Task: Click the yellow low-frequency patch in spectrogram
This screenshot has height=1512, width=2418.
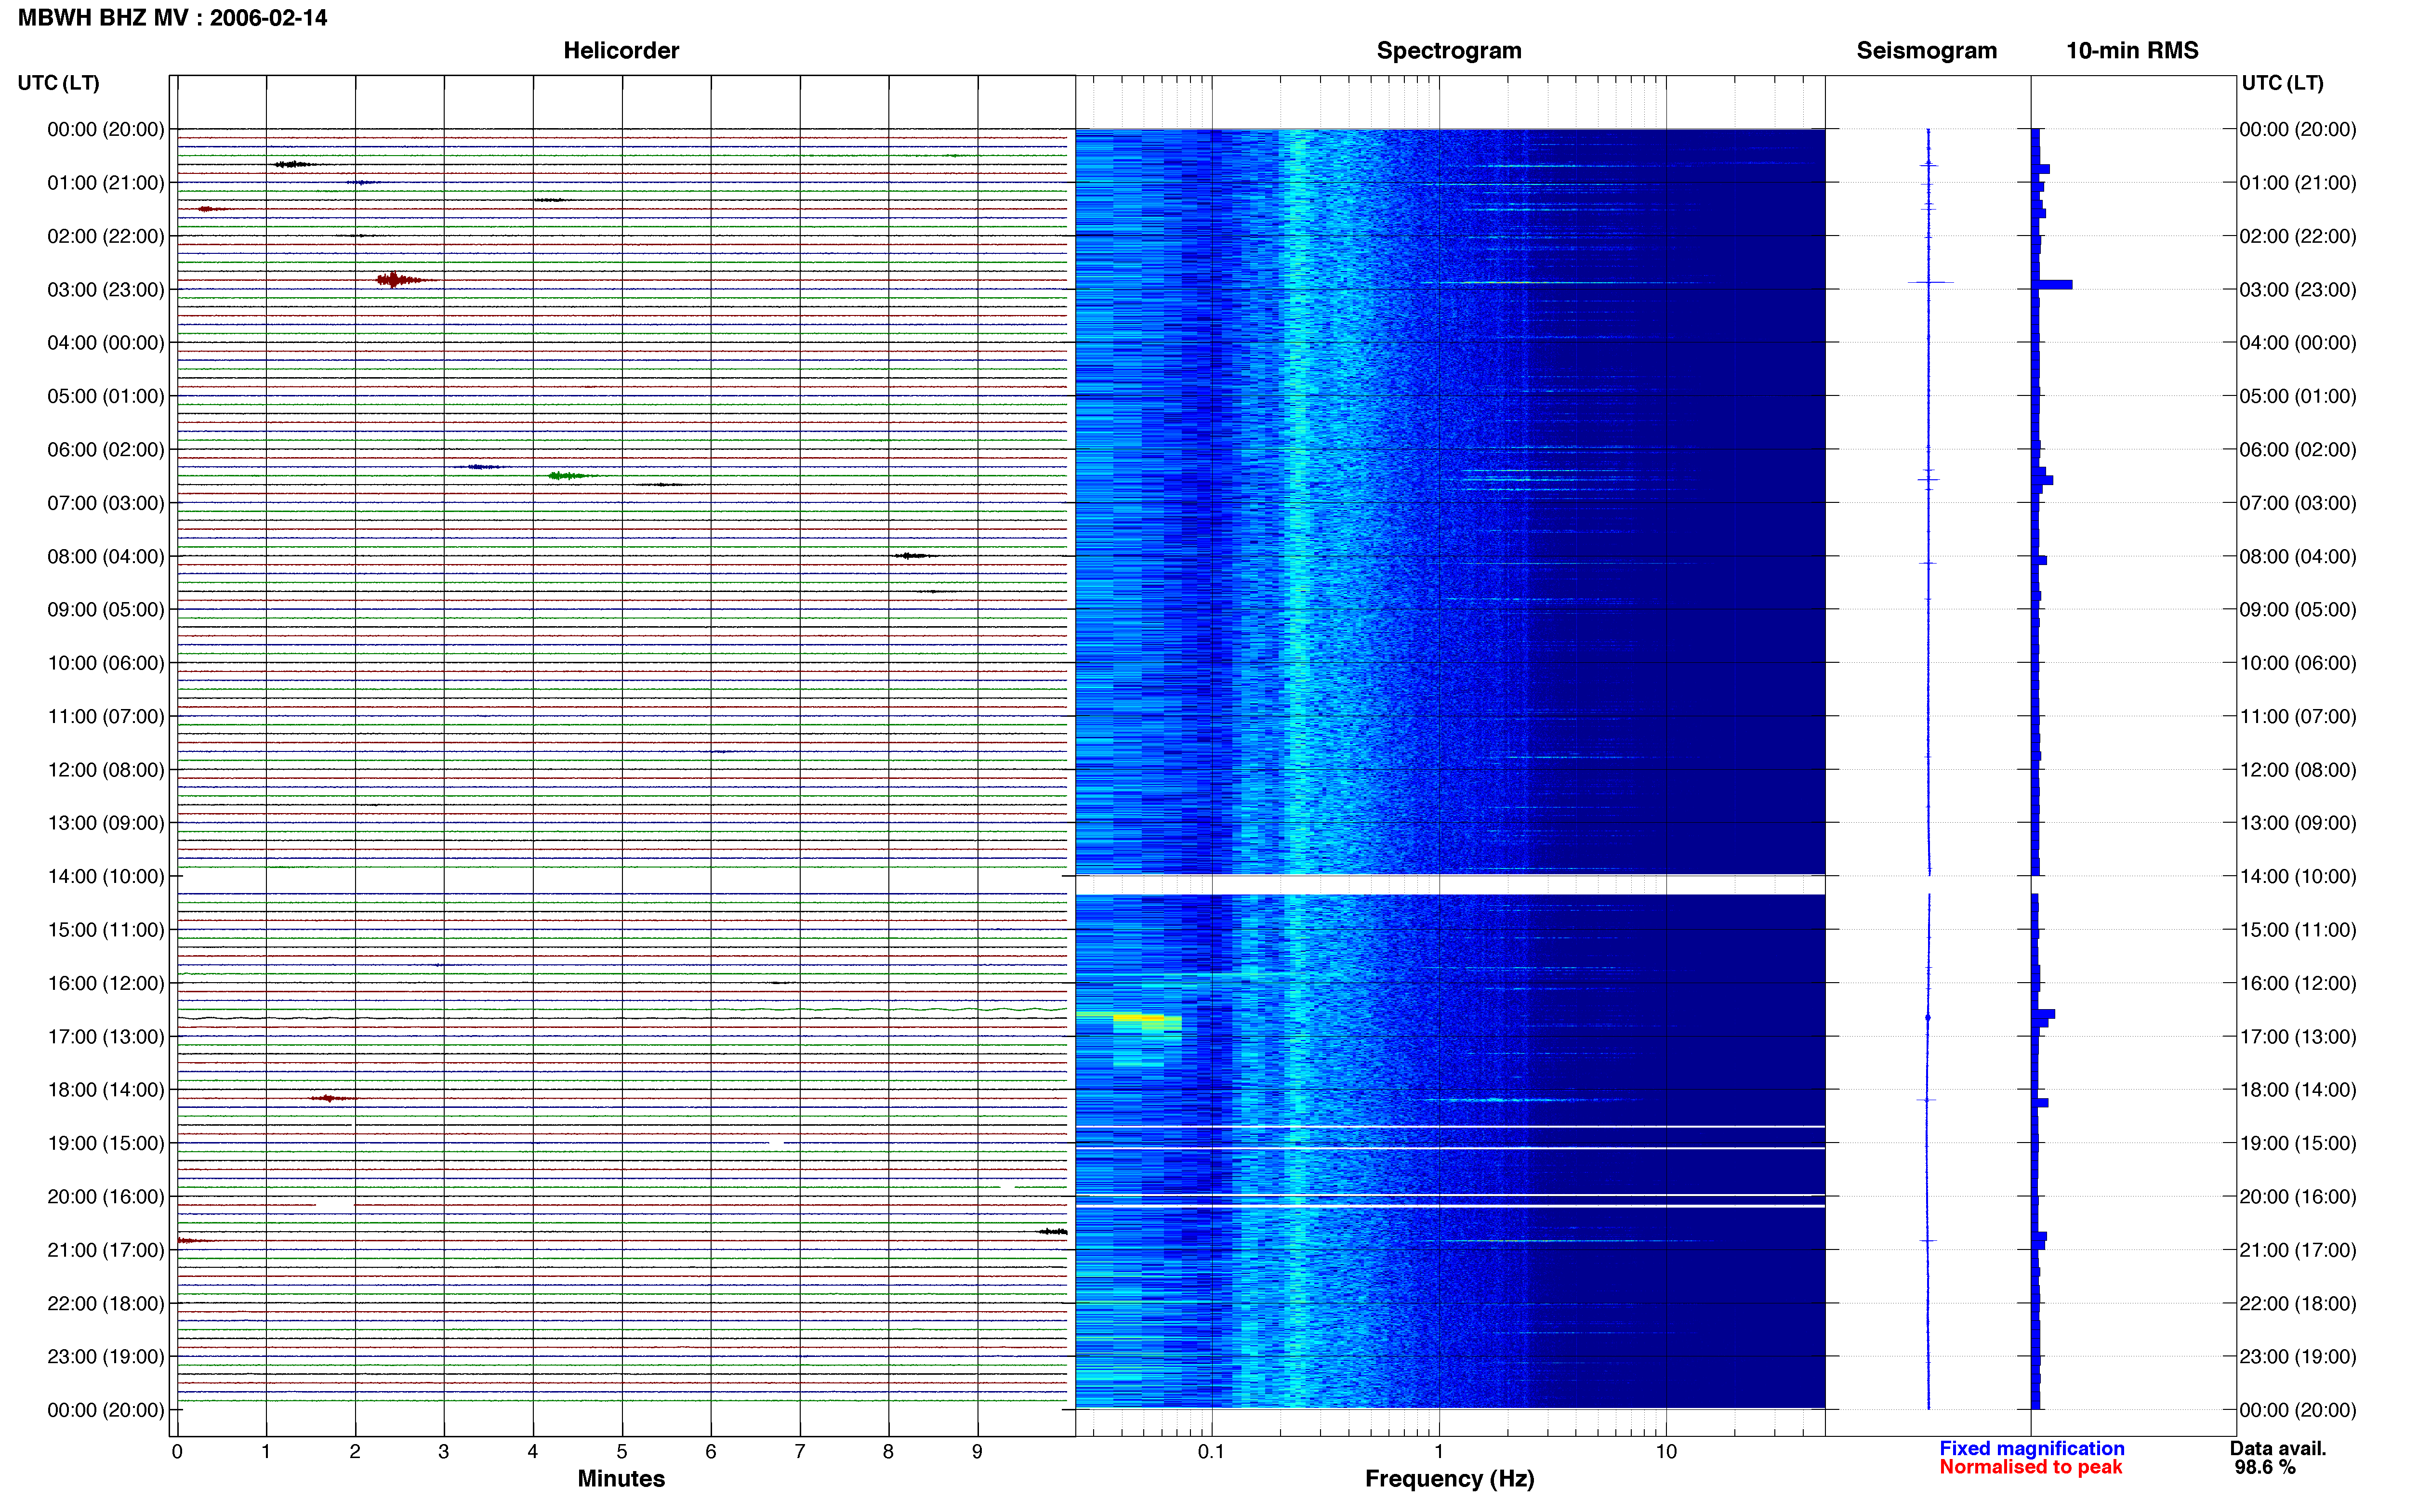Action: 1138,1018
